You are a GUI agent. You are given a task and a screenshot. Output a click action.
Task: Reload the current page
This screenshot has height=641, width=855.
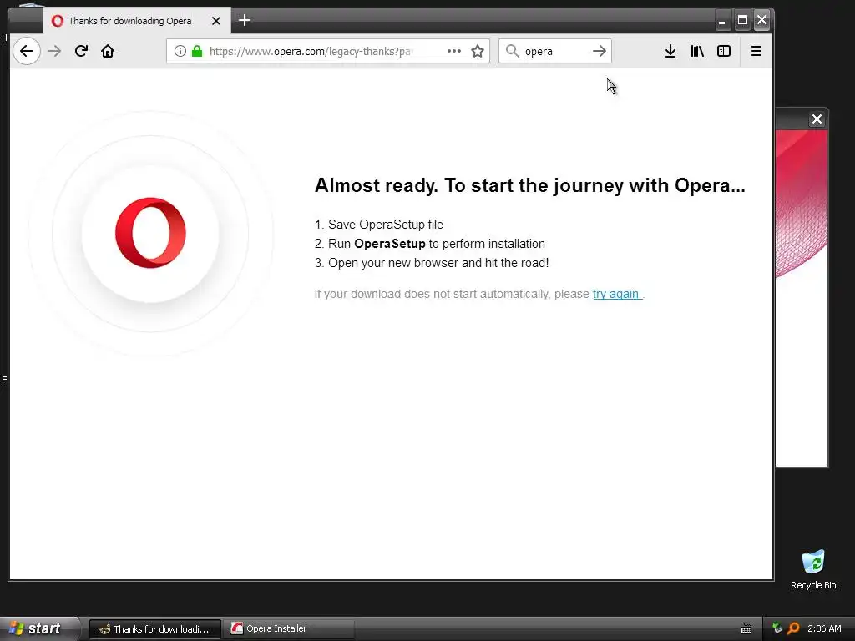click(81, 51)
